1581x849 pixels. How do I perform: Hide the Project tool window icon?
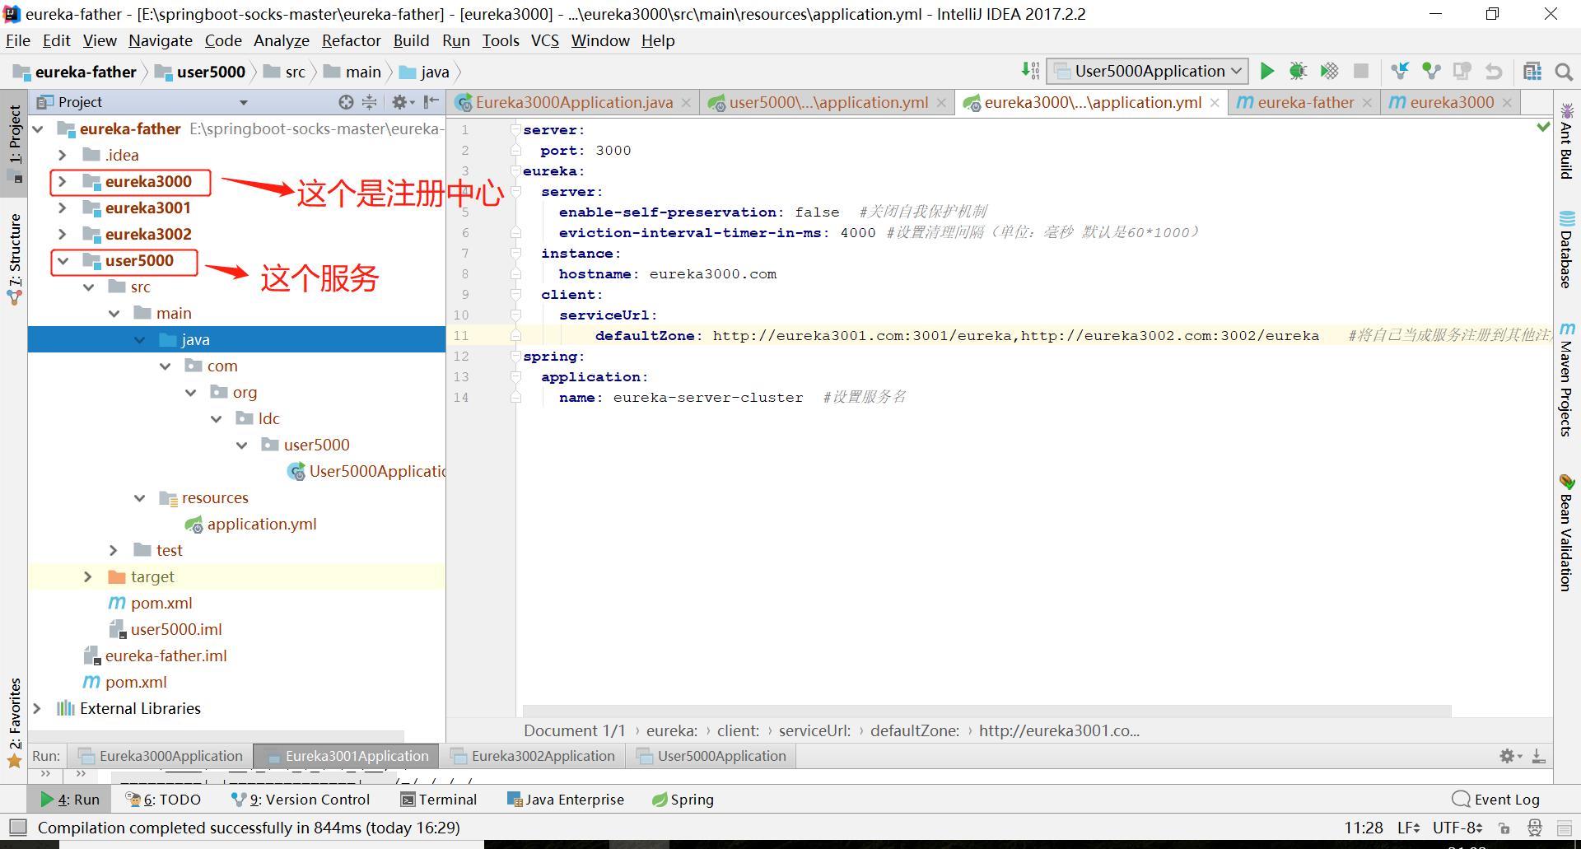pos(431,102)
